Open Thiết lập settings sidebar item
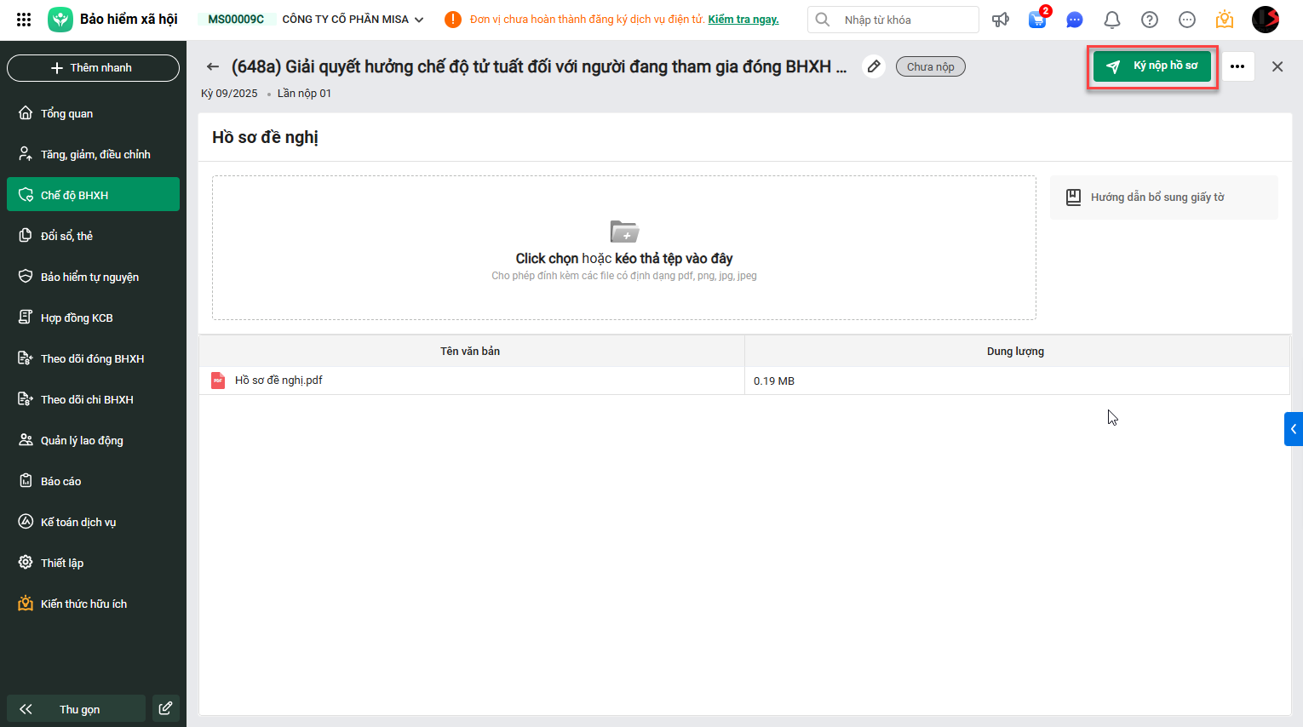1303x727 pixels. 93,563
